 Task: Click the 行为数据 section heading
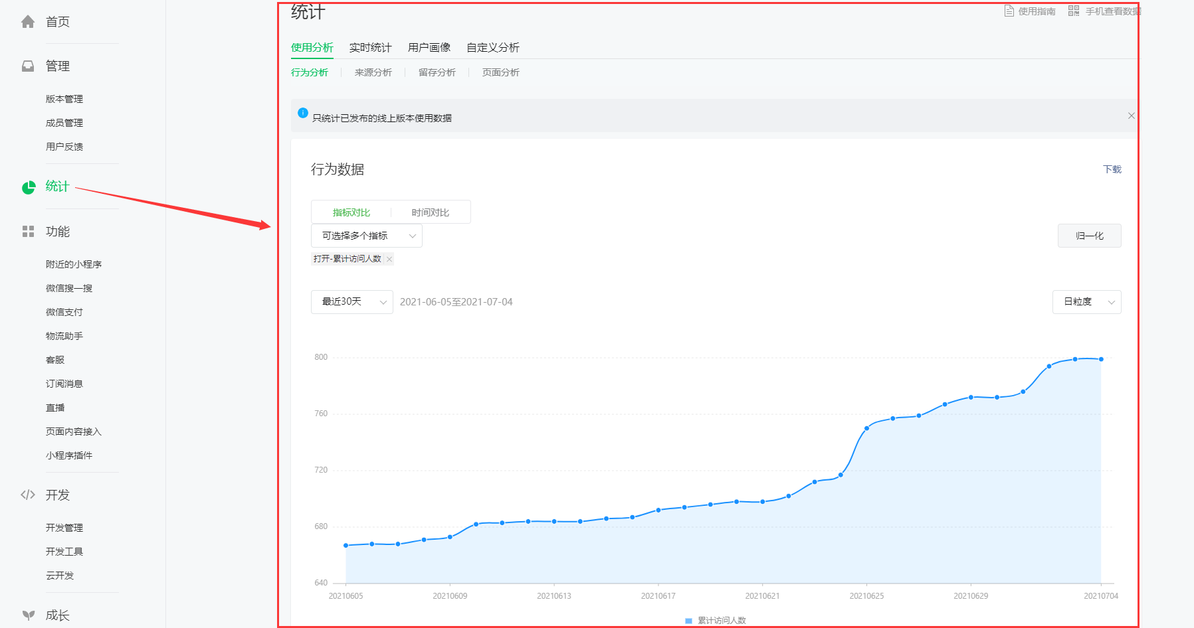338,169
